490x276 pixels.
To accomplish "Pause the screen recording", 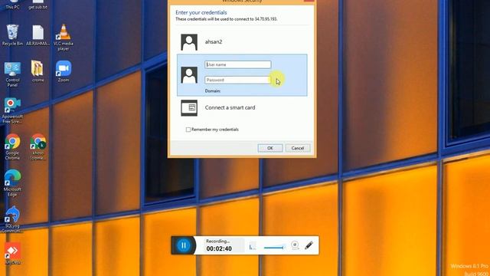I will point(184,245).
